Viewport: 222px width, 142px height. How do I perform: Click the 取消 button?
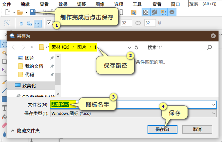[x=197, y=129]
